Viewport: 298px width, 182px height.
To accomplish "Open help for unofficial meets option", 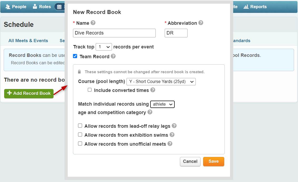I will (x=170, y=144).
